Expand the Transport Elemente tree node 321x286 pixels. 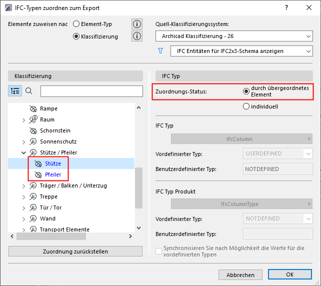click(23, 229)
